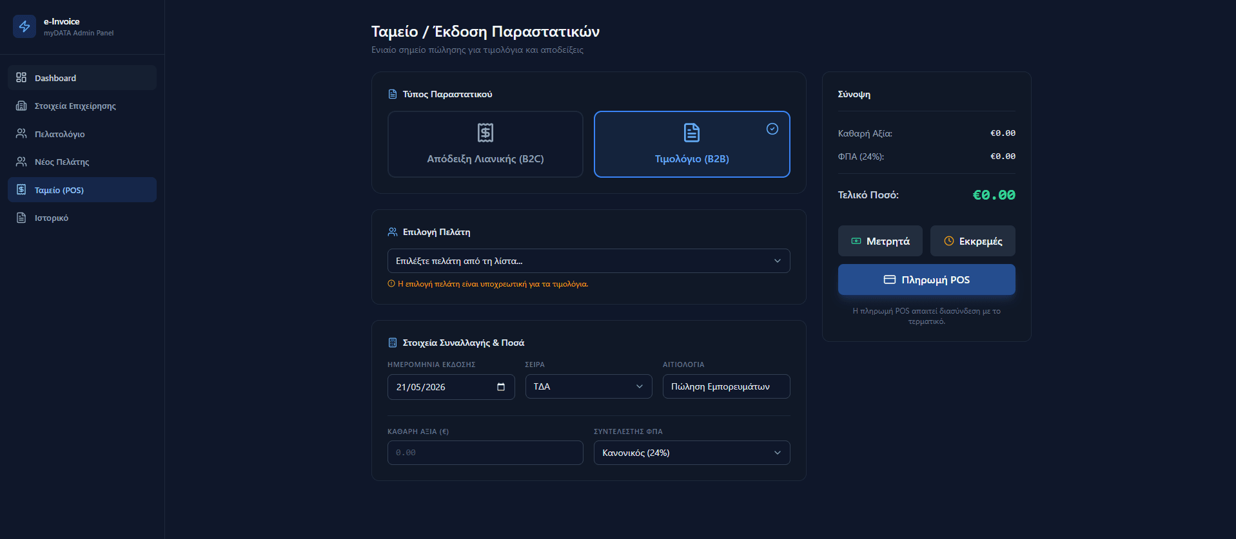Image resolution: width=1236 pixels, height=539 pixels.
Task: Click the clock icon in Εκκρεμές button
Action: pos(949,241)
